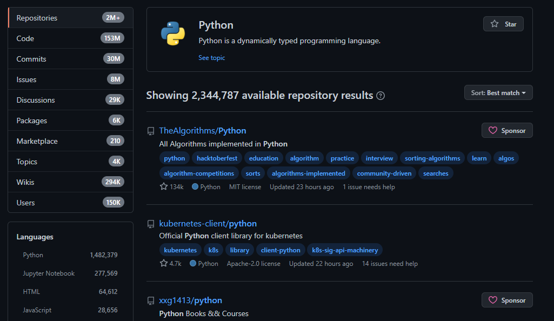Click heart icon on xxg1413 Sponsor button
Screen dimensions: 554x321
tap(492, 300)
